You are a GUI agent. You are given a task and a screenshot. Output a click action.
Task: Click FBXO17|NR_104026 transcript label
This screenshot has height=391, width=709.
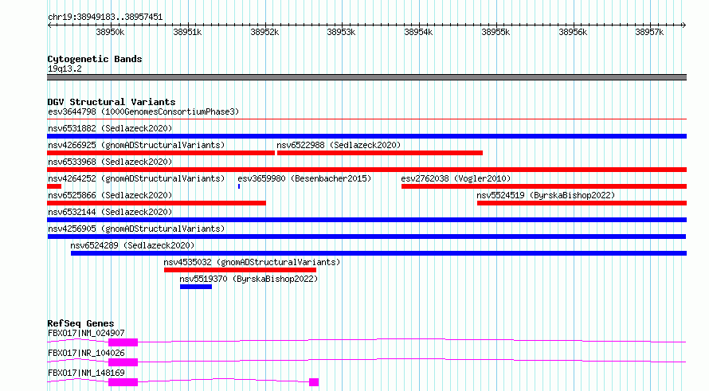click(86, 353)
